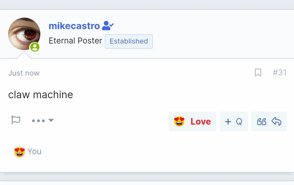Add post to multi-quote with +Q
Viewport: 294px width, 185px height.
point(234,122)
